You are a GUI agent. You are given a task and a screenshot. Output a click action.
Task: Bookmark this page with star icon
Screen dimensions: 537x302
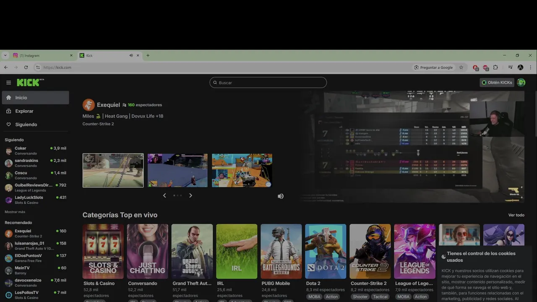click(x=461, y=67)
